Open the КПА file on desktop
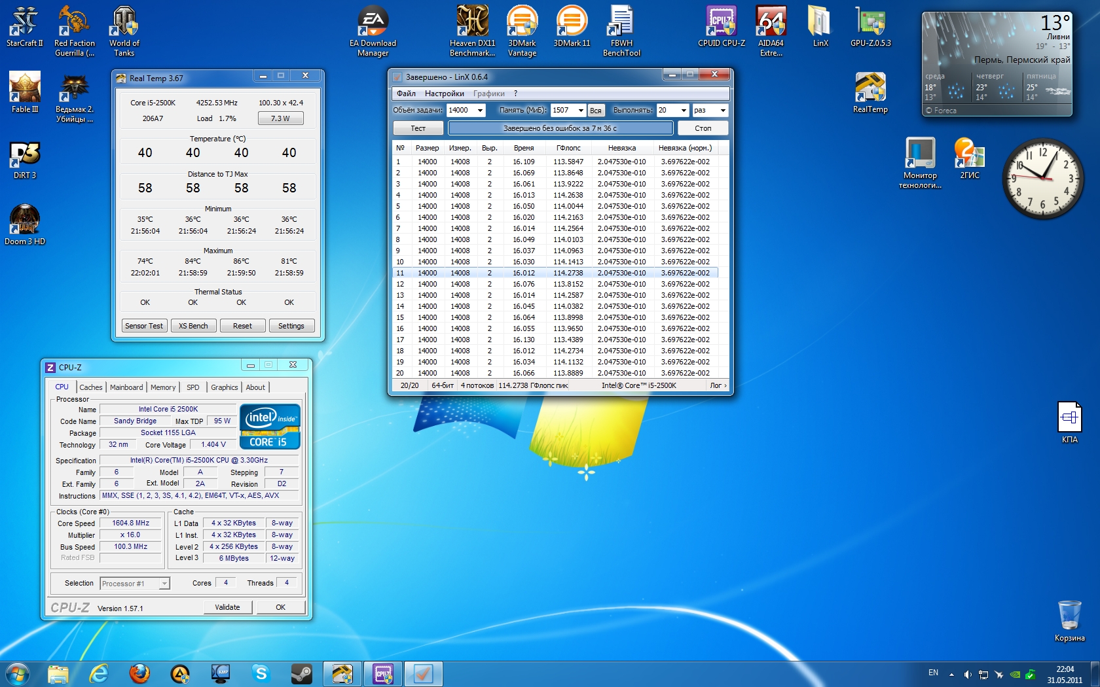Viewport: 1100px width, 687px height. pyautogui.click(x=1069, y=423)
